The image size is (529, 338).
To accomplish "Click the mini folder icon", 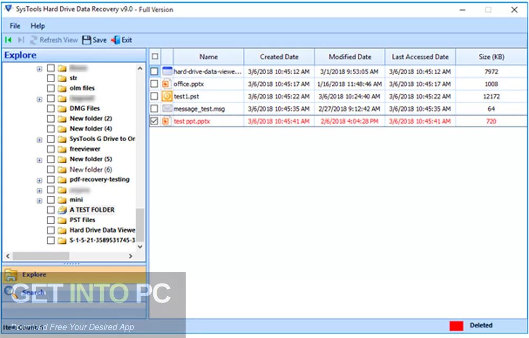I will pos(62,200).
